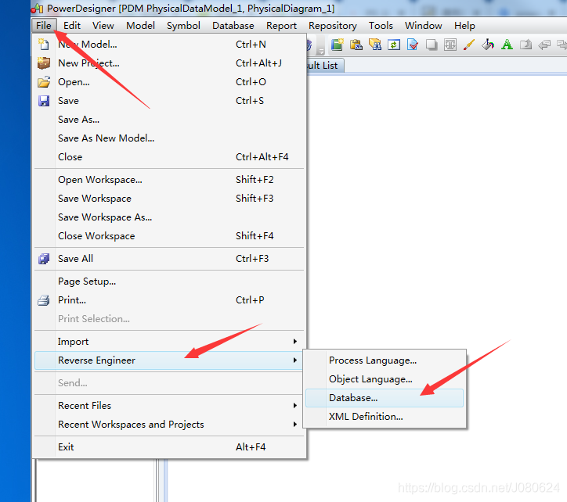Select Recent Files menu entry
This screenshot has height=502, width=567.
coord(169,406)
